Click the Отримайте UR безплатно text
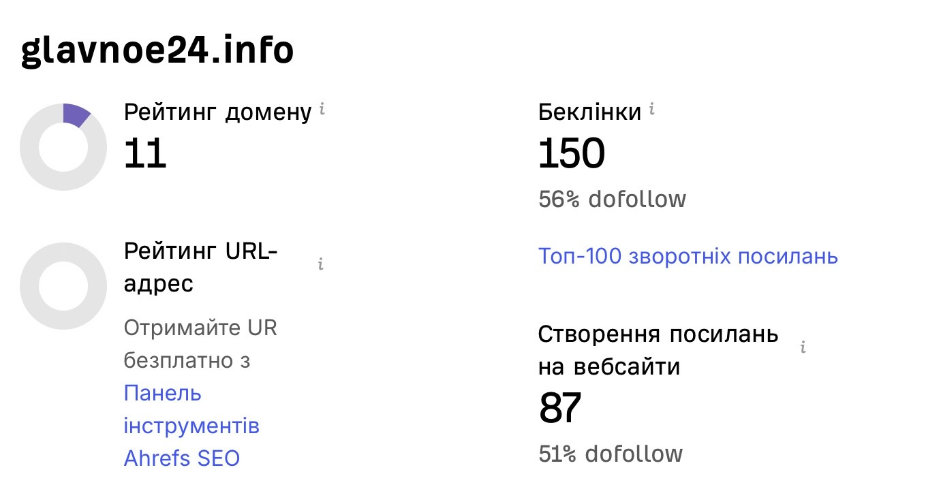Image resolution: width=941 pixels, height=504 pixels. [200, 344]
